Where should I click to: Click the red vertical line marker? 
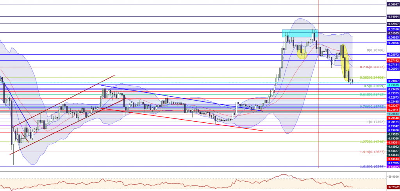pos(318,84)
